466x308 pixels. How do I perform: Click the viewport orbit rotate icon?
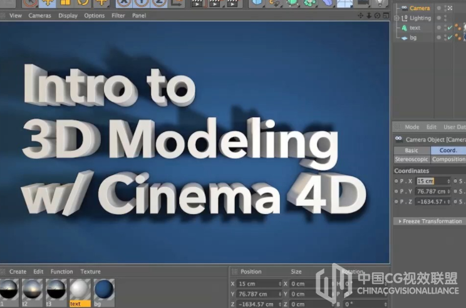pyautogui.click(x=377, y=16)
